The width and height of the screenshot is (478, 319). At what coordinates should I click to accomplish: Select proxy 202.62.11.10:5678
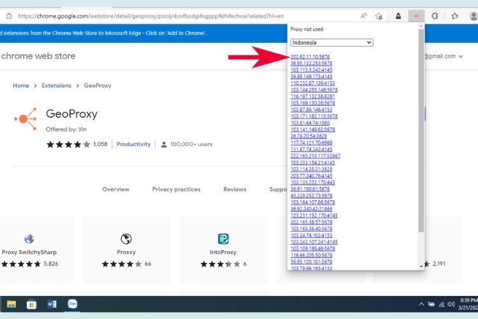click(310, 57)
